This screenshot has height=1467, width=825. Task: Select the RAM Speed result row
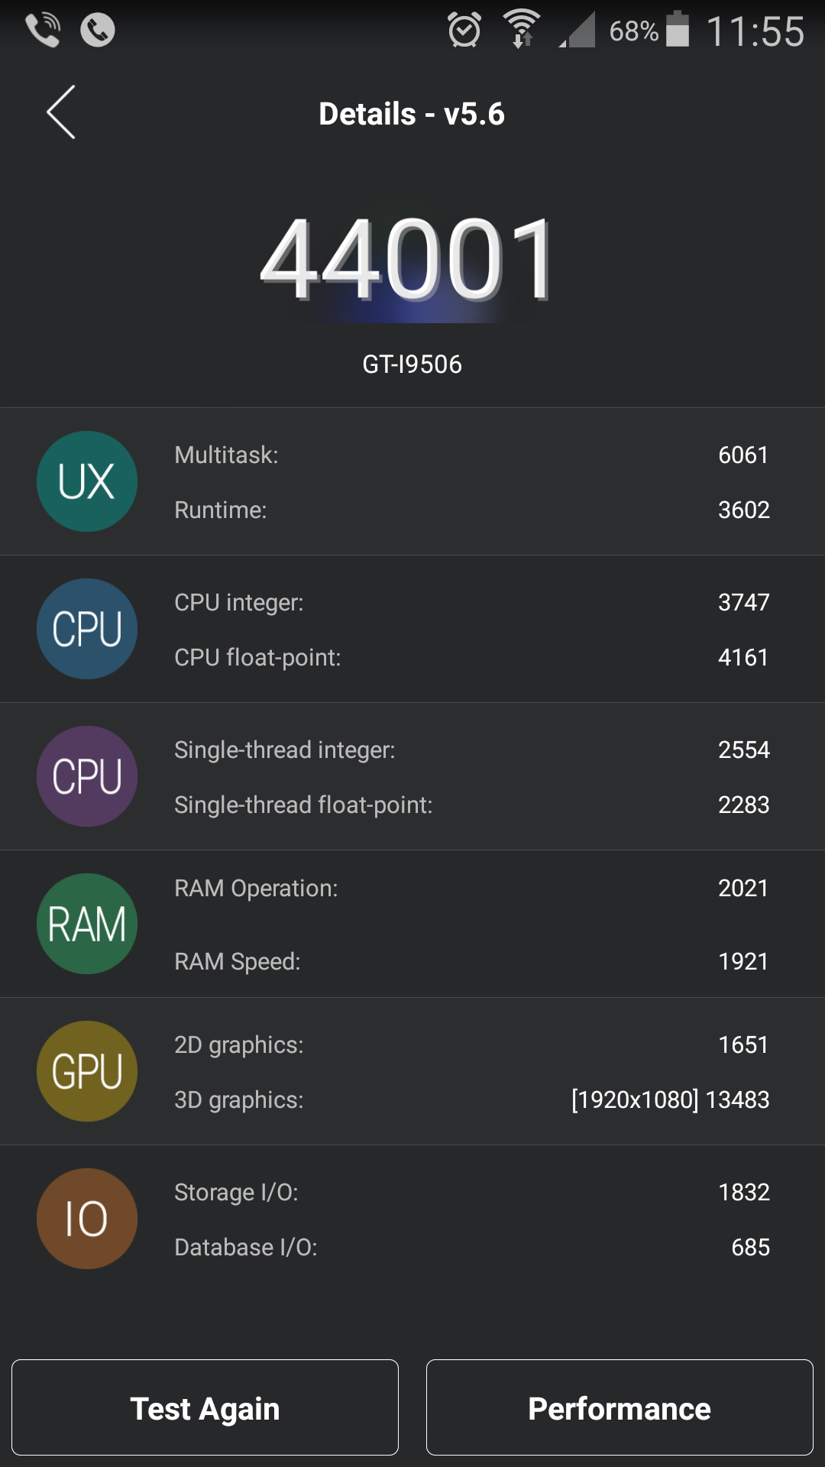[x=471, y=962]
